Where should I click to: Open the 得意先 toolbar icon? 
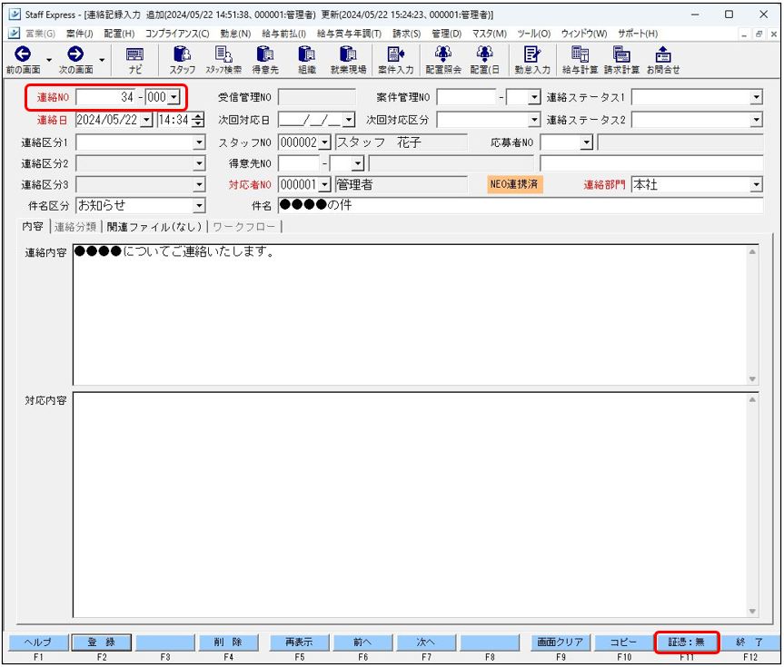pyautogui.click(x=265, y=54)
